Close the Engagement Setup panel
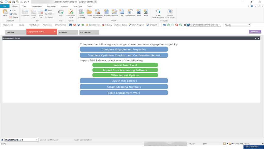This screenshot has height=149, width=264. click(x=258, y=38)
